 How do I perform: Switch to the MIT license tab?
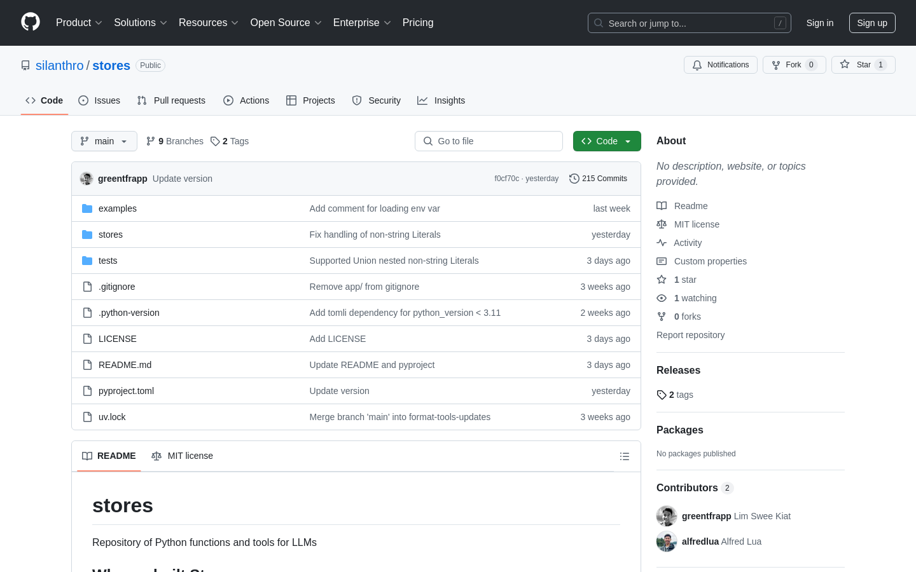[x=183, y=456]
